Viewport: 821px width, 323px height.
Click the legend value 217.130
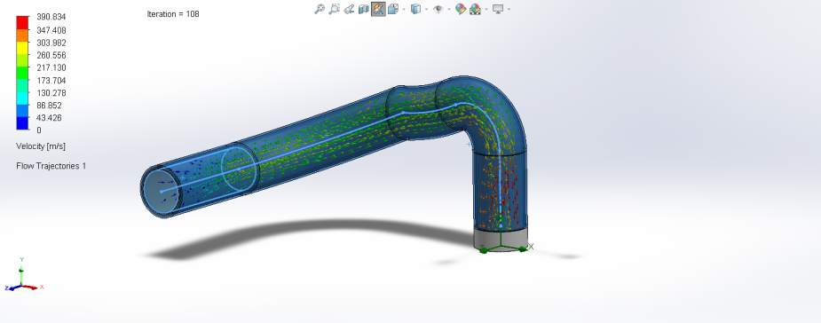51,67
